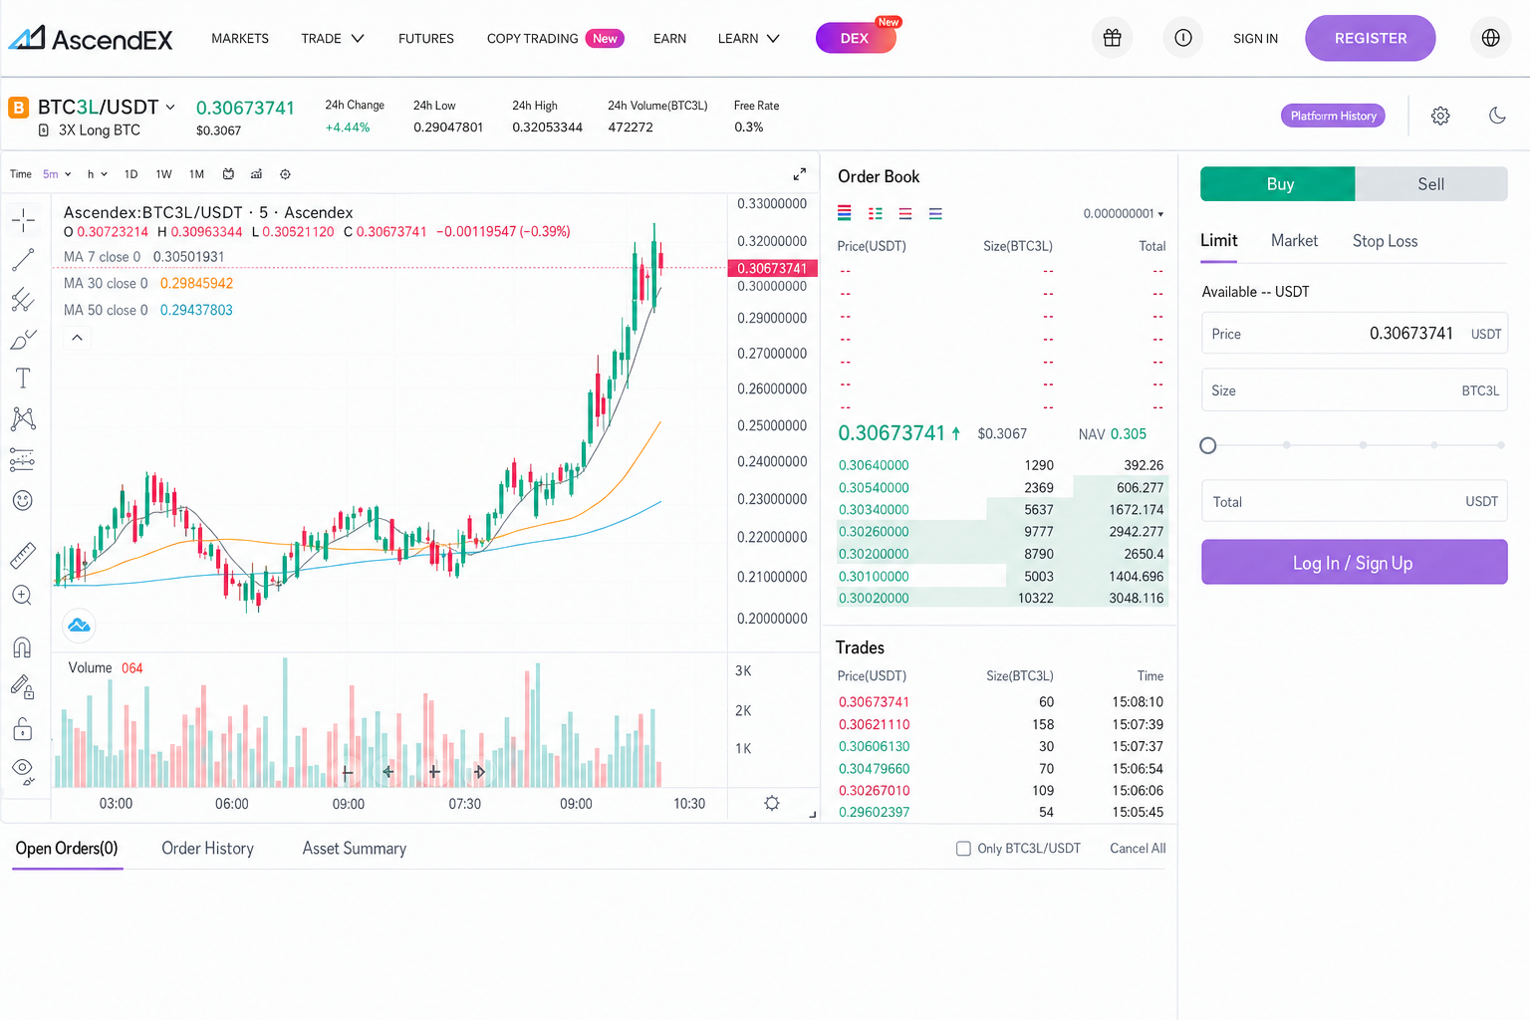Open chart settings gear in chart toolbar
This screenshot has height=1020, width=1530.
(x=285, y=174)
